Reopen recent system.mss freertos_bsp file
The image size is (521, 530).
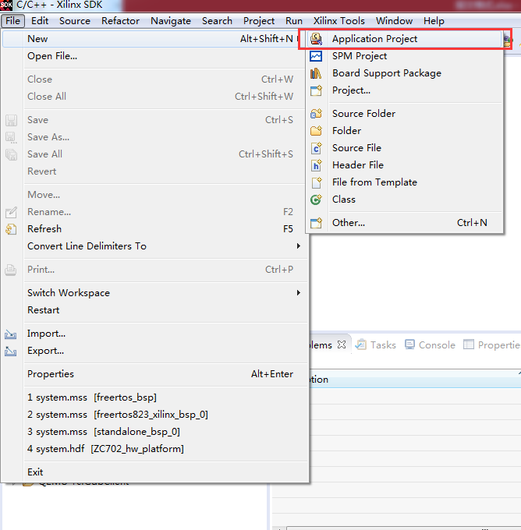tap(91, 397)
